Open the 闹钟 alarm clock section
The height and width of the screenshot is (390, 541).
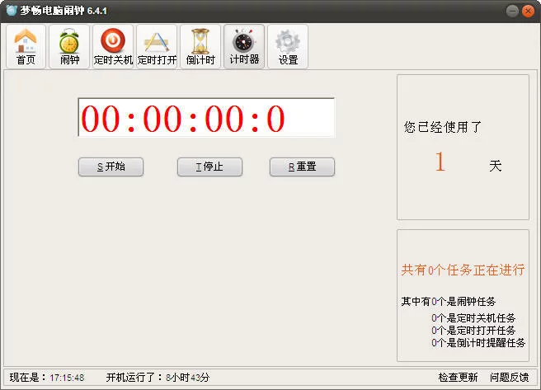click(x=69, y=46)
